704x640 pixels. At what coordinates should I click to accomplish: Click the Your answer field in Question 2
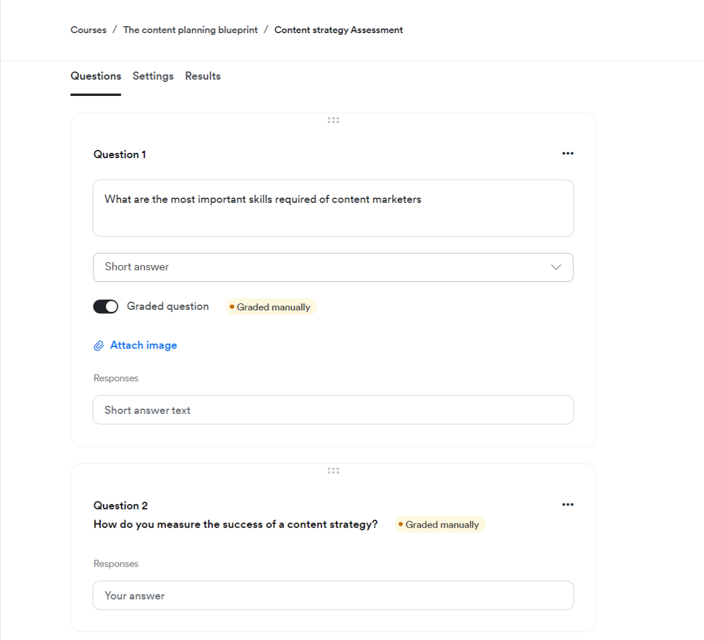click(333, 595)
